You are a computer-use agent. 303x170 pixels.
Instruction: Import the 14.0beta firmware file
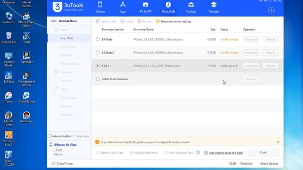point(270,39)
